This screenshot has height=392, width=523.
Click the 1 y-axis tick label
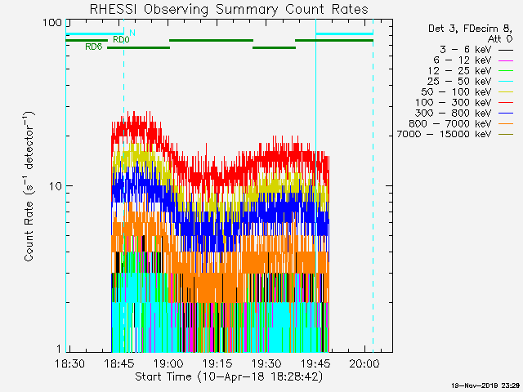click(60, 349)
